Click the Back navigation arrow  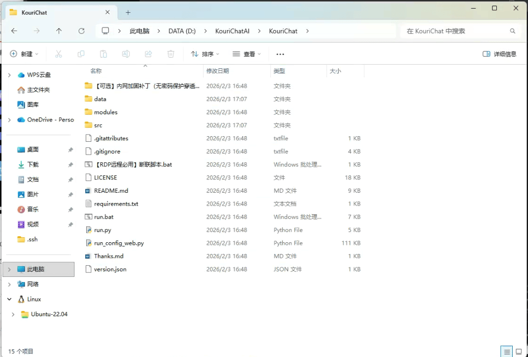(14, 31)
